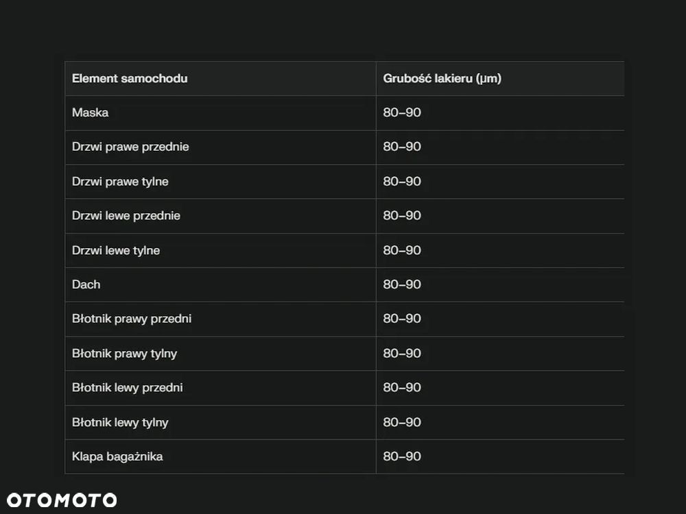Image resolution: width=686 pixels, height=514 pixels.
Task: Select the "Błotnik lewy tylny" cell
Action: pyautogui.click(x=120, y=422)
